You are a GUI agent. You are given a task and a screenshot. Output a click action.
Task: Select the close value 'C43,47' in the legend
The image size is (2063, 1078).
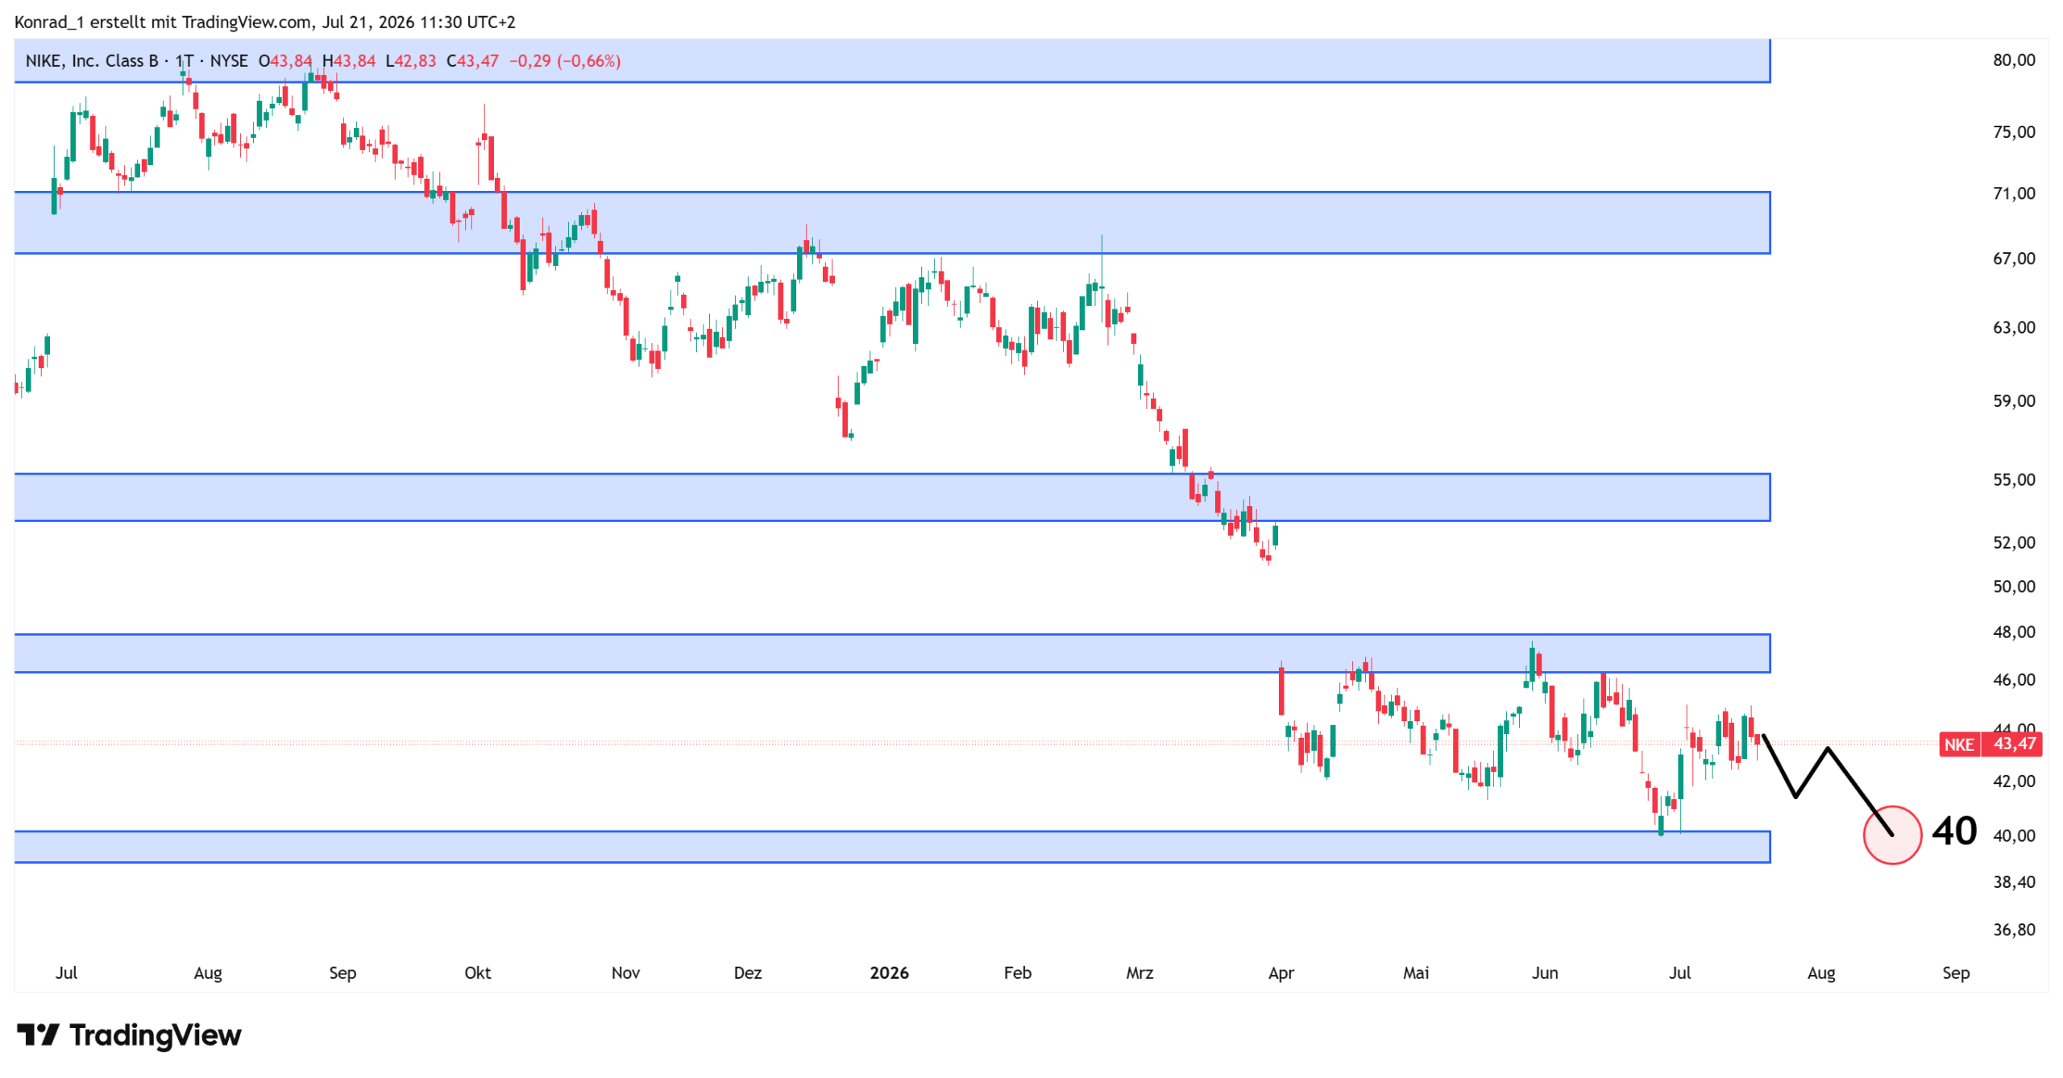coord(473,61)
